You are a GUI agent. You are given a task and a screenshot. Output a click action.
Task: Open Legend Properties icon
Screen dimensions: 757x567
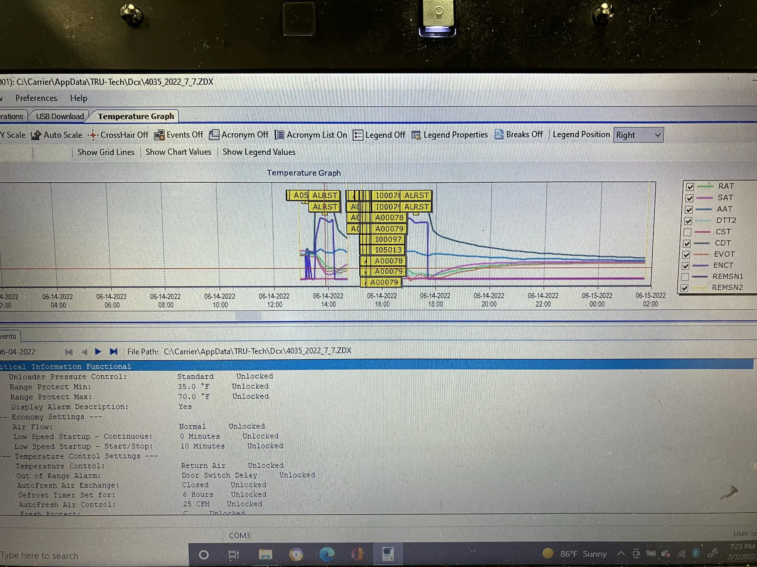416,135
